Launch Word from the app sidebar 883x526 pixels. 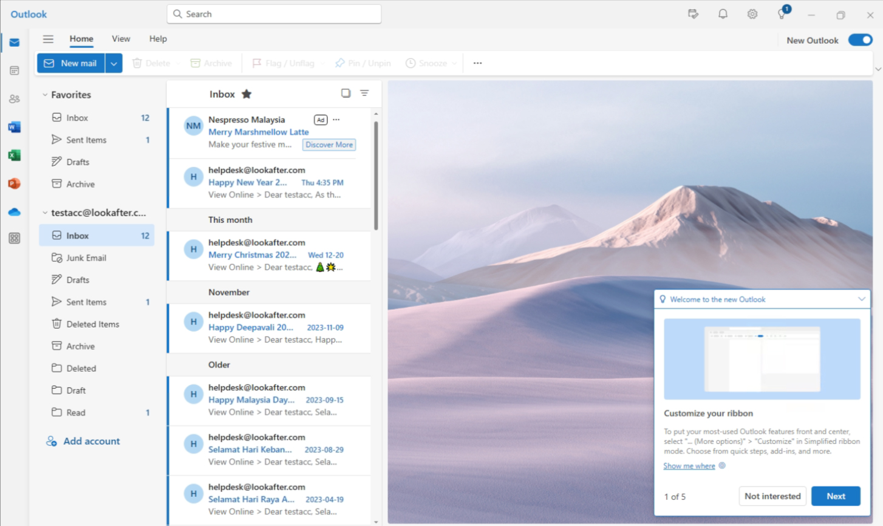[15, 127]
